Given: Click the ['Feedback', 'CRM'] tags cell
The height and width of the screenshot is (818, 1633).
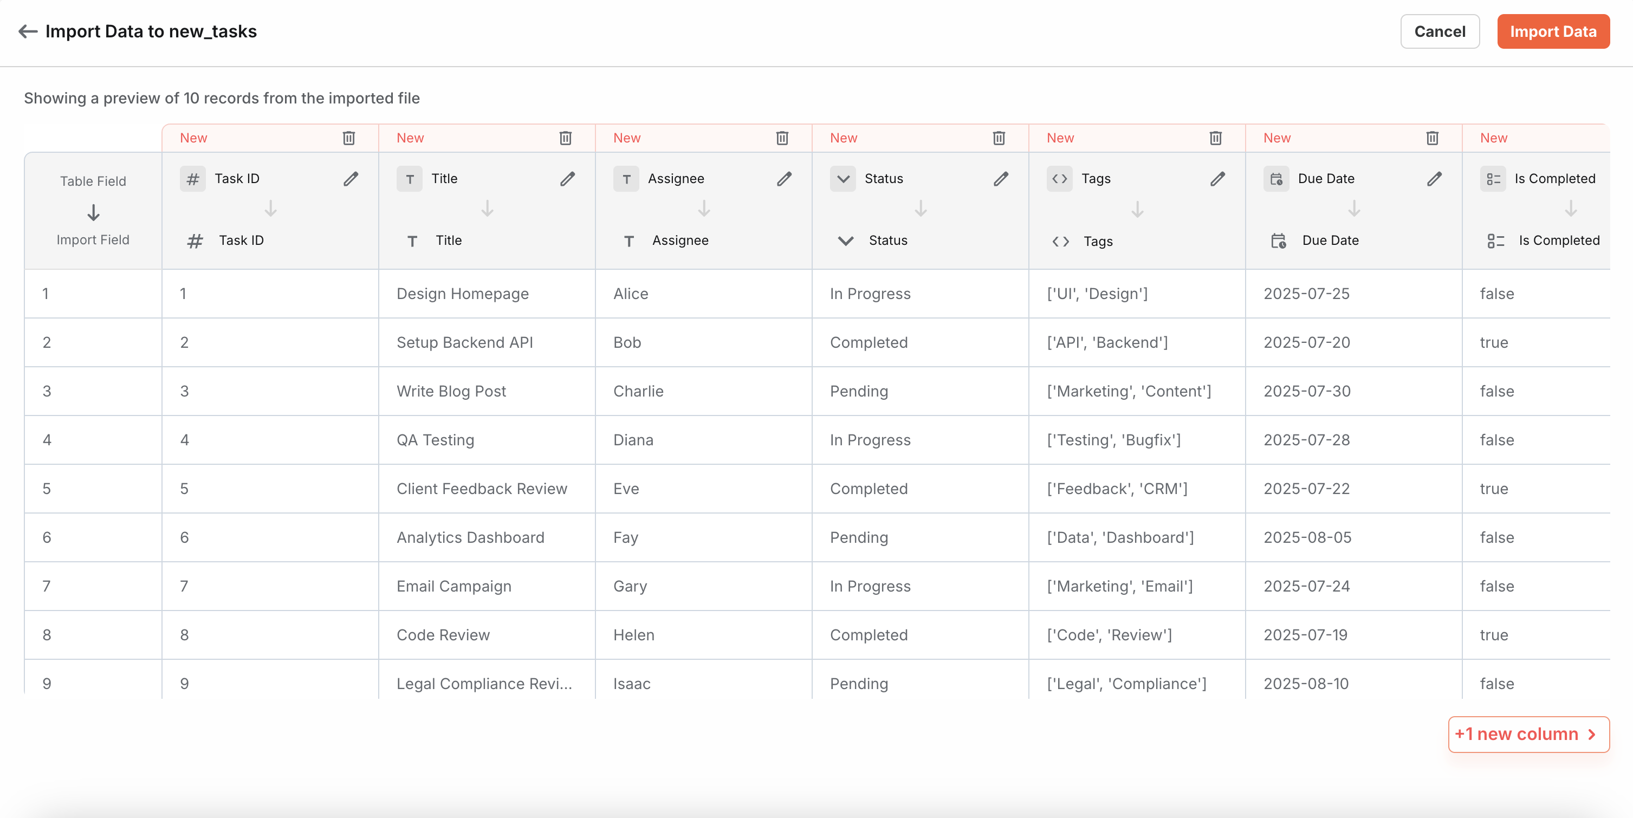Looking at the screenshot, I should click(x=1137, y=489).
